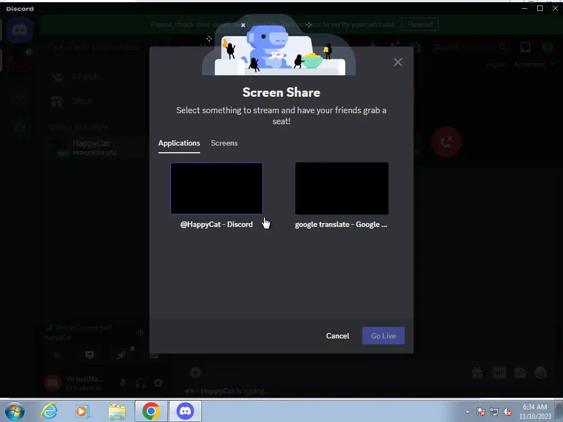This screenshot has height=422, width=563.
Task: Show hidden tray icons arrow
Action: [x=467, y=412]
